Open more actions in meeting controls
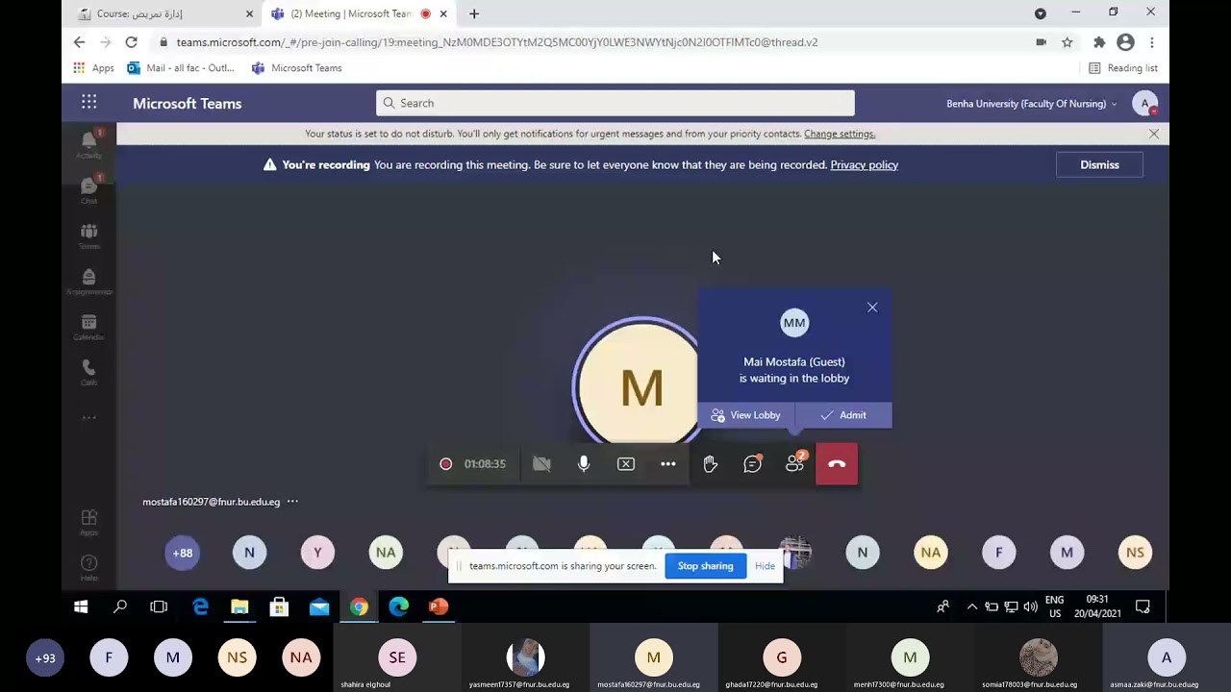 [668, 464]
